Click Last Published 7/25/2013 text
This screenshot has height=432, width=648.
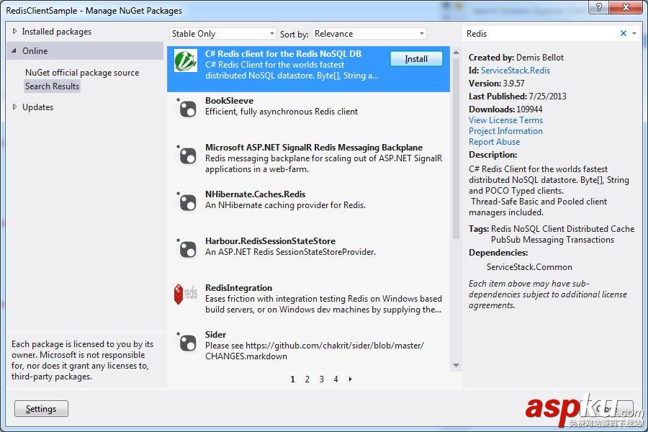pyautogui.click(x=518, y=96)
